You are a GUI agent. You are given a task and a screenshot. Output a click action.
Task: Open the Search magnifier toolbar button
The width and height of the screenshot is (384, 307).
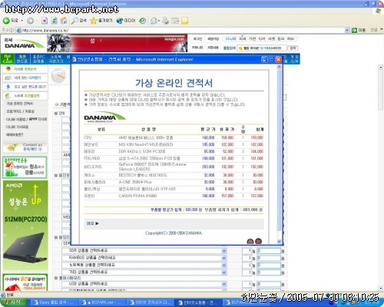[78, 21]
